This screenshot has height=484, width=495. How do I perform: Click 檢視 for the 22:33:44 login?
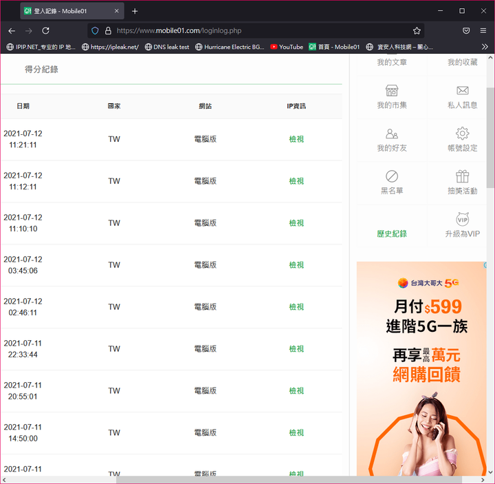tap(296, 348)
